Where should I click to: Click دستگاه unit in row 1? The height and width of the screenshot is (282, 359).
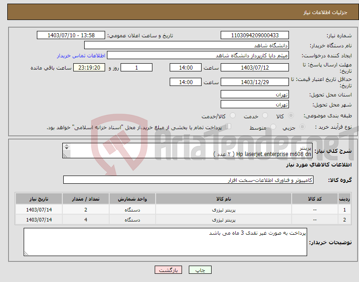point(132,210)
